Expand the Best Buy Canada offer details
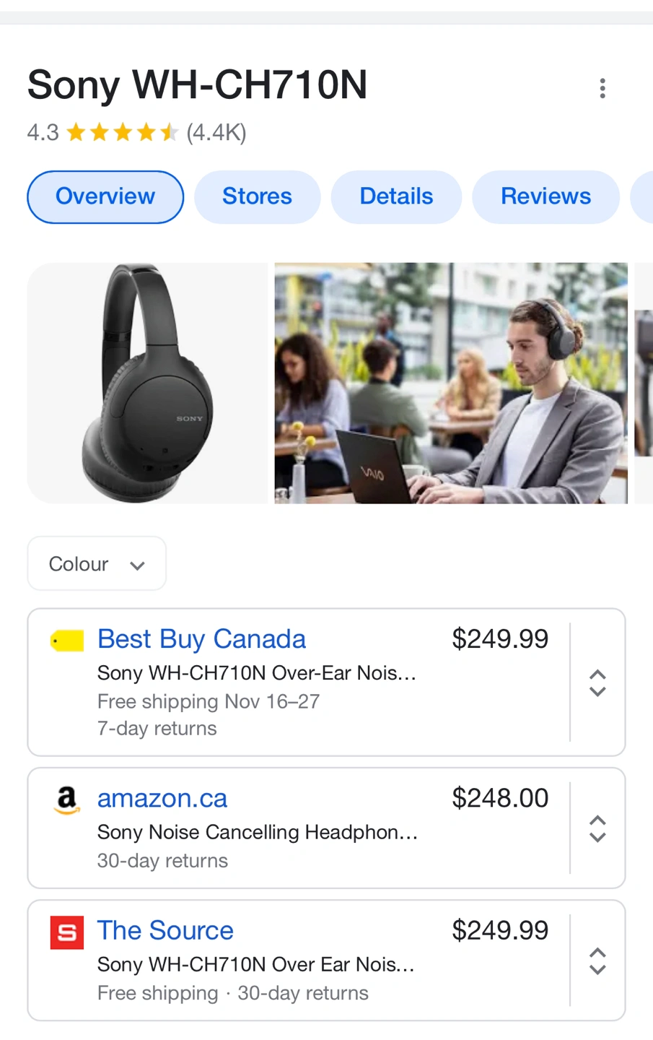653x1040 pixels. [x=597, y=682]
